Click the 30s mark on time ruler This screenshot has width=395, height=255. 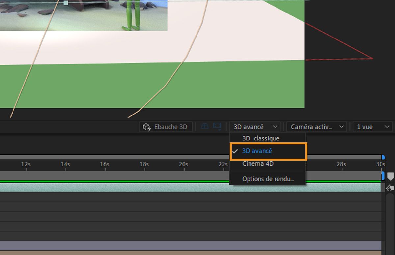pyautogui.click(x=381, y=164)
